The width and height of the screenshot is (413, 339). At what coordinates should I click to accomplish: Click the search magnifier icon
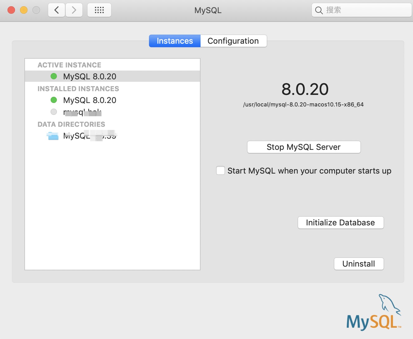[319, 10]
